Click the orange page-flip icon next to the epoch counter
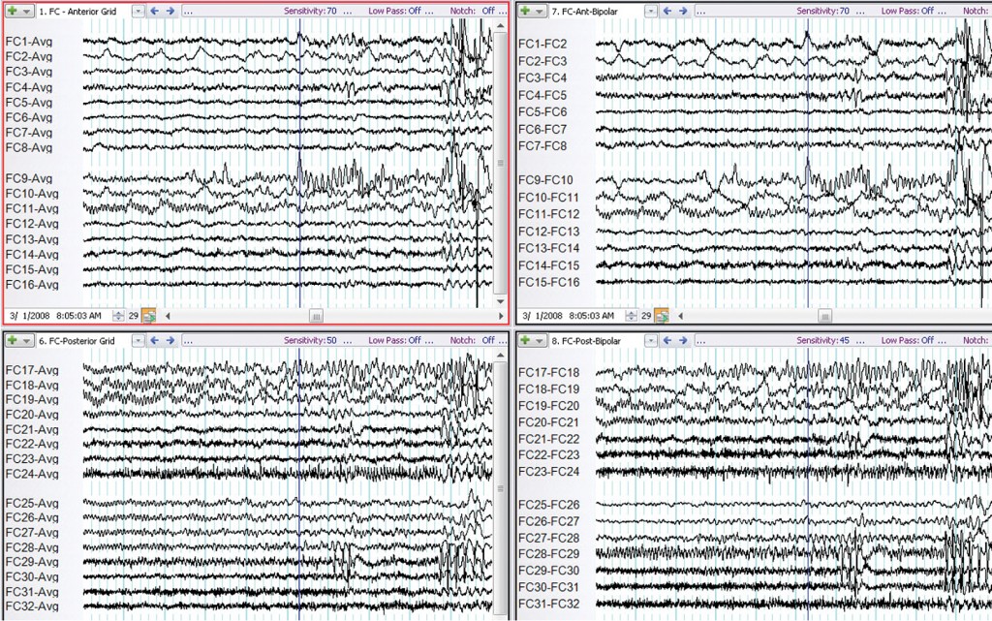 coord(147,314)
